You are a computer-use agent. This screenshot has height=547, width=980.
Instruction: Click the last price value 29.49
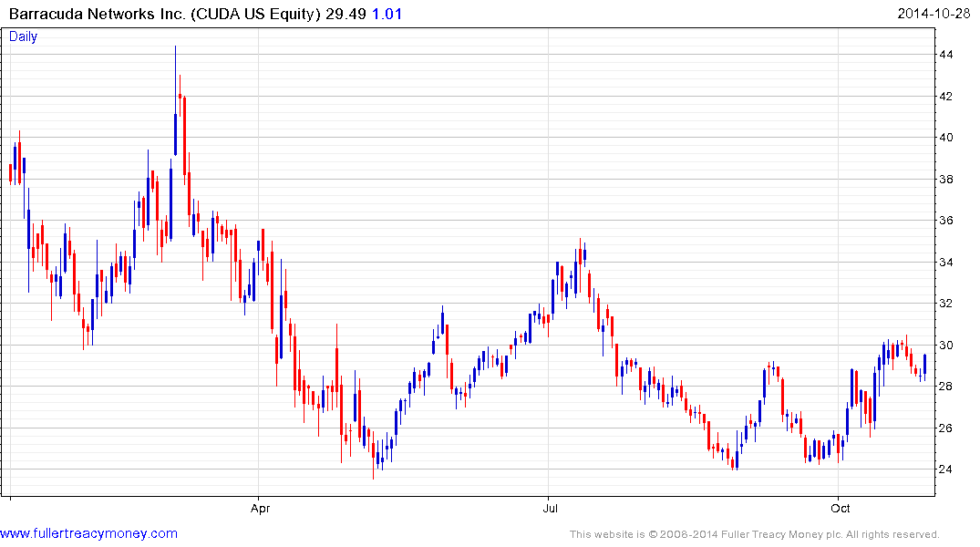pos(346,14)
